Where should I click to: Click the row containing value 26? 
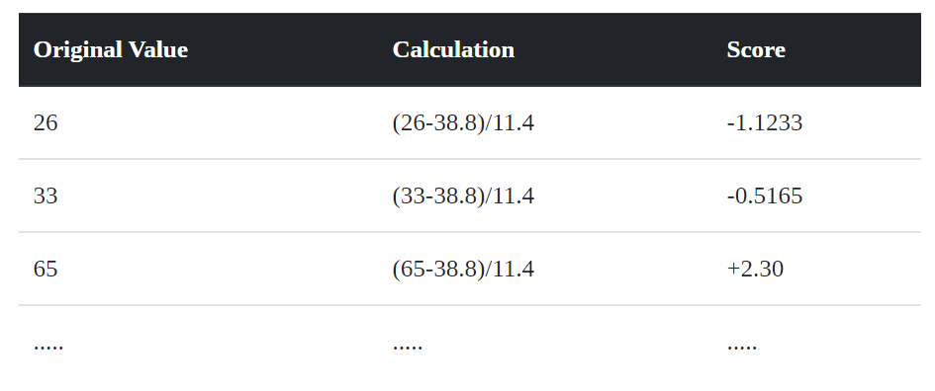pos(470,123)
